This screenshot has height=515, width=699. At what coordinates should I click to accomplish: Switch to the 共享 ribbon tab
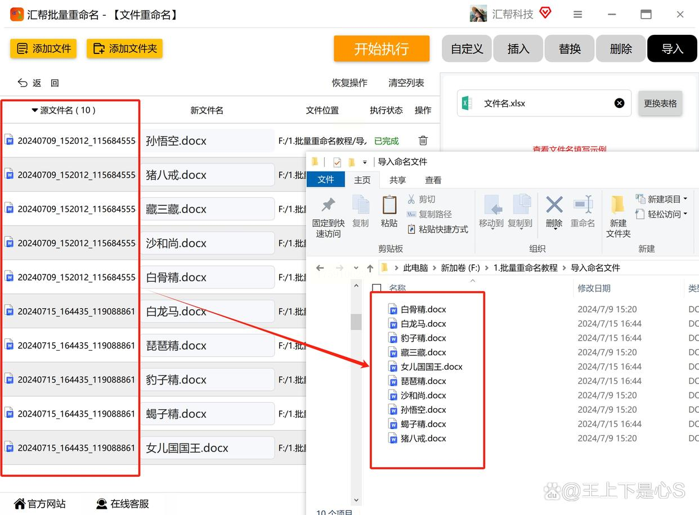coord(397,180)
